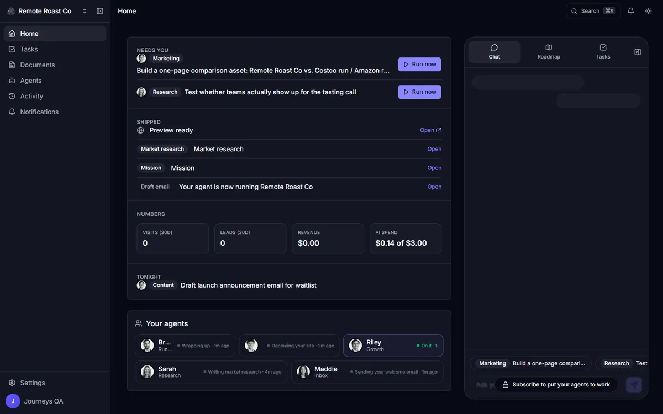The width and height of the screenshot is (663, 414).
Task: Click Maddie's avatar picture
Action: [x=303, y=372]
